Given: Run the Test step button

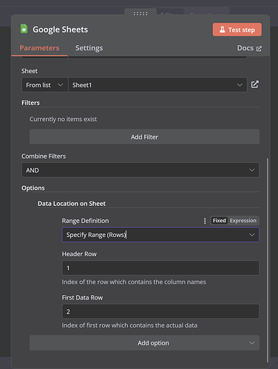Looking at the screenshot, I should tap(237, 30).
